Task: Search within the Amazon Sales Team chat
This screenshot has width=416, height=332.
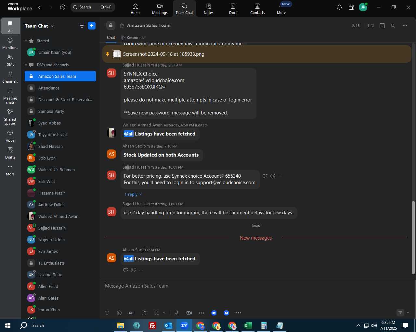Action: [x=393, y=26]
